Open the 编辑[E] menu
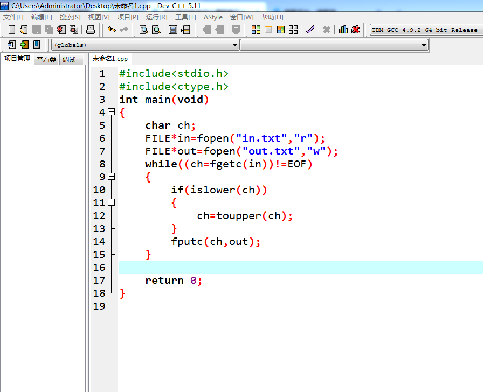Image resolution: width=483 pixels, height=392 pixels. click(42, 17)
